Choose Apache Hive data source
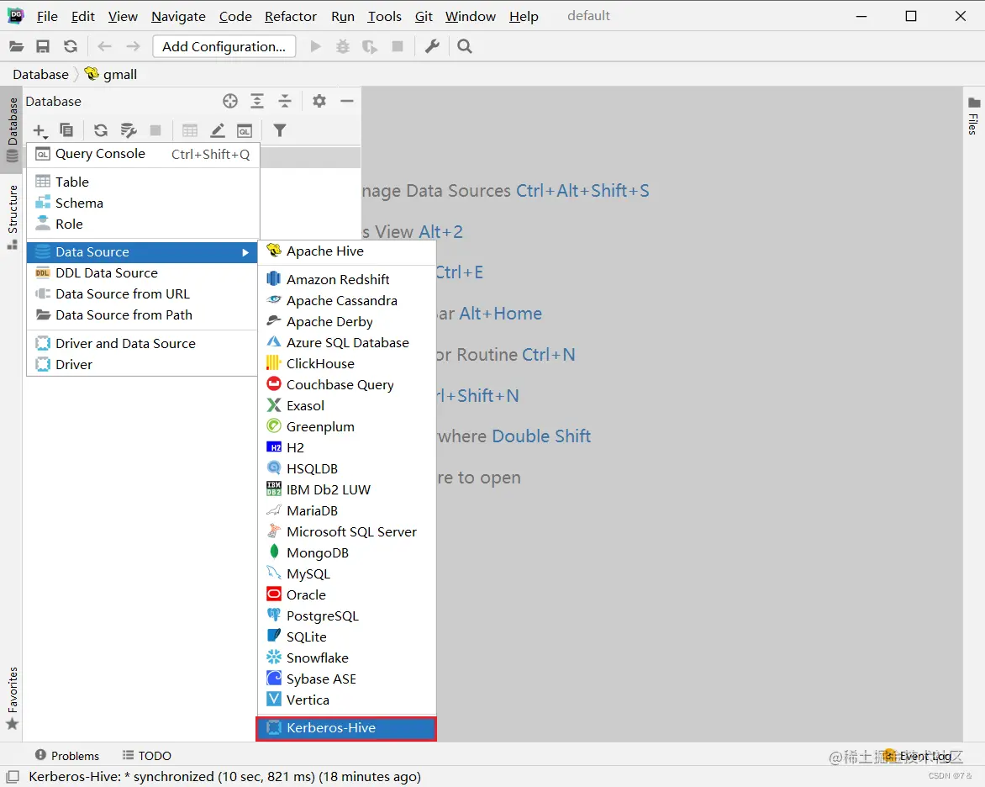Image resolution: width=985 pixels, height=787 pixels. coord(347,251)
